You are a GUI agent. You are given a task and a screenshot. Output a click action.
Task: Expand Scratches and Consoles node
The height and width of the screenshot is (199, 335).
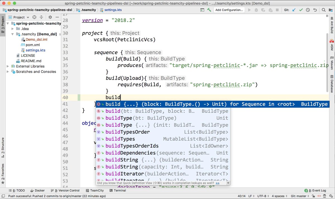8,72
